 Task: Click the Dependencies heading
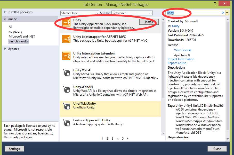[178, 137]
